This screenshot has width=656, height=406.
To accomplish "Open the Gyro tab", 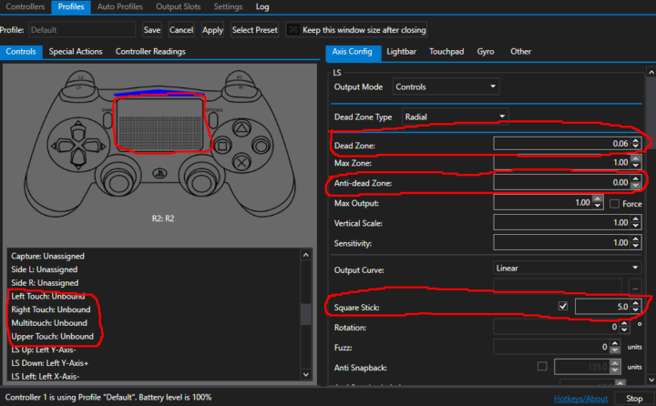I will 486,51.
